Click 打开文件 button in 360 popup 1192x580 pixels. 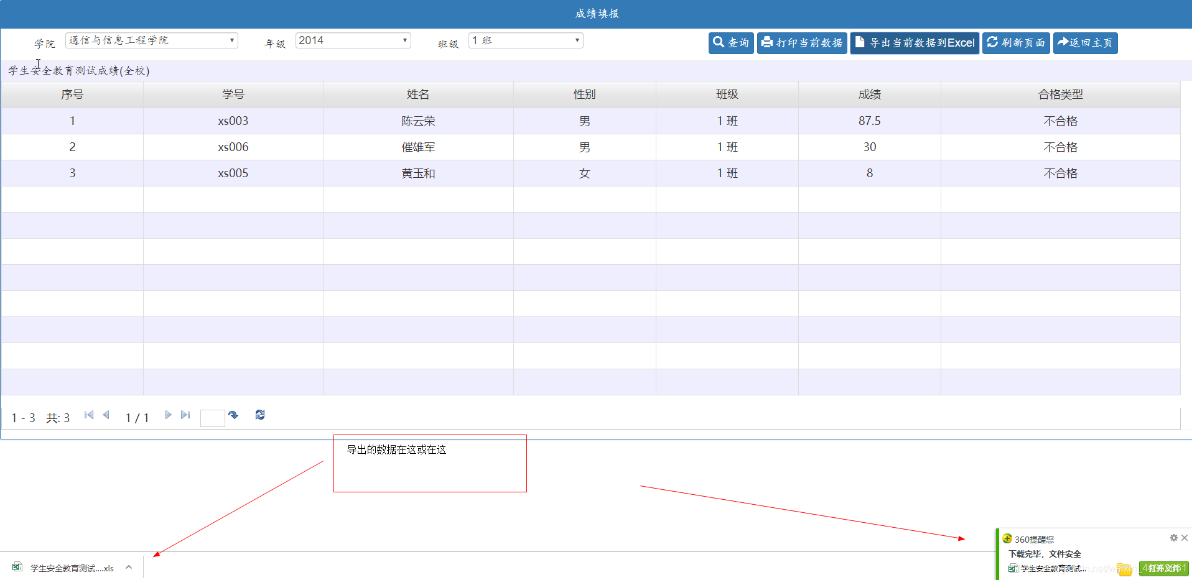pos(1163,568)
